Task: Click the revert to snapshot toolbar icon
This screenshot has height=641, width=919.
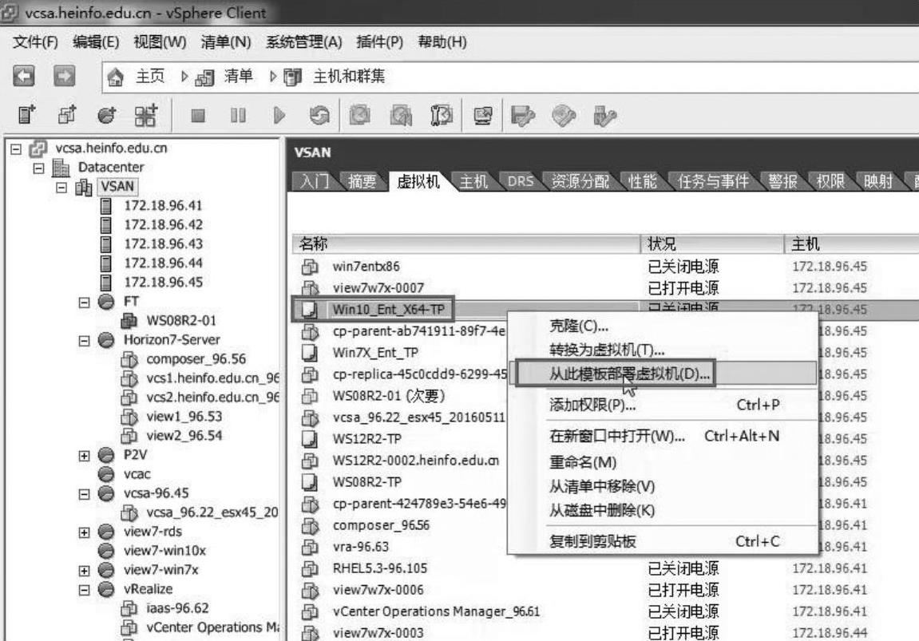Action: coord(401,116)
